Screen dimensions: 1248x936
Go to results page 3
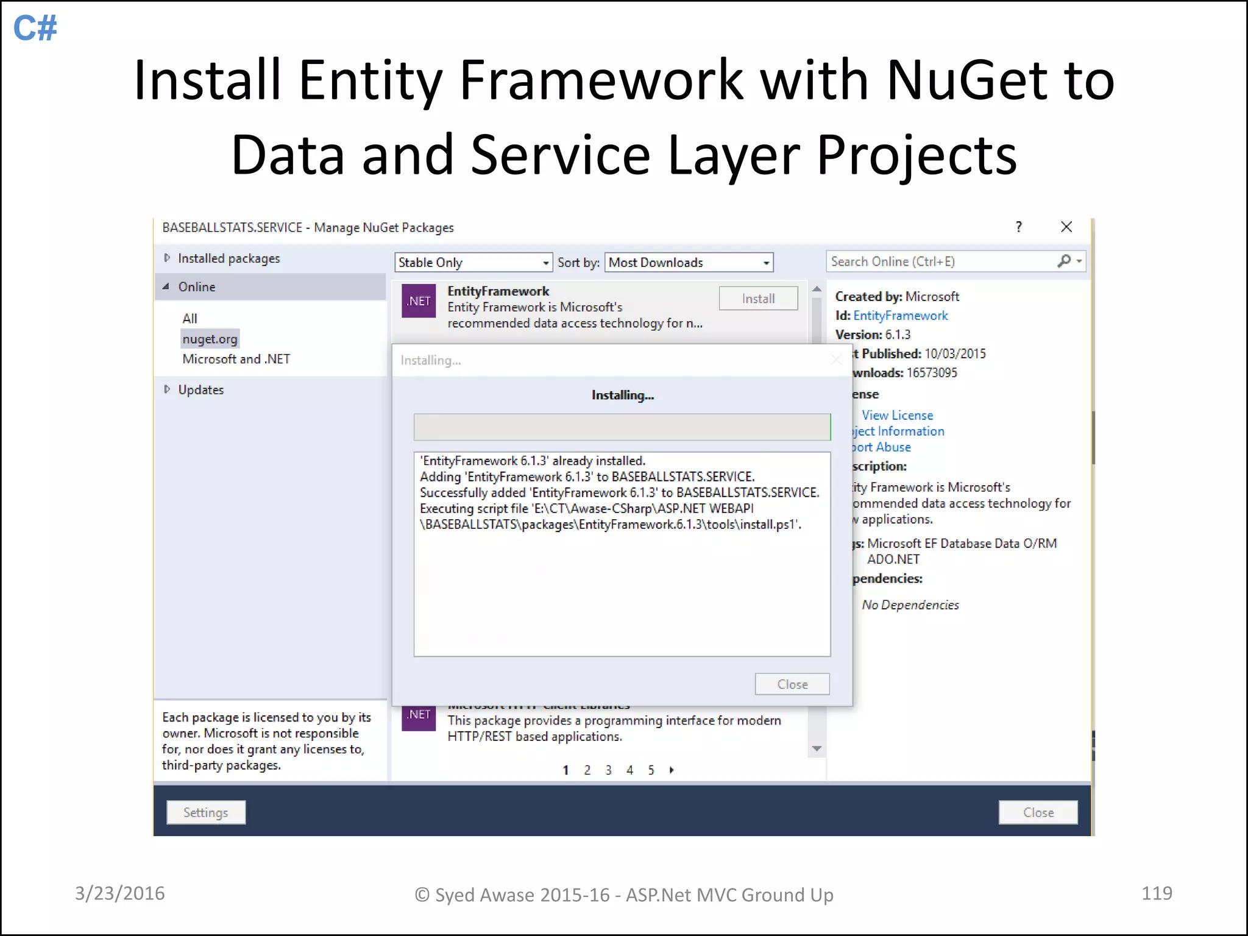coord(608,770)
